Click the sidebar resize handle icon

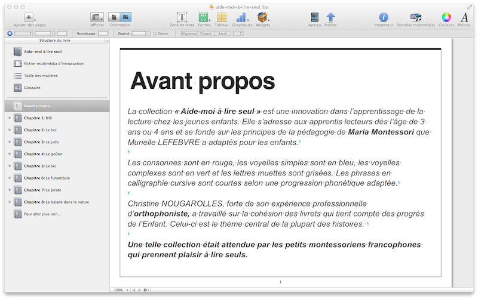107,41
